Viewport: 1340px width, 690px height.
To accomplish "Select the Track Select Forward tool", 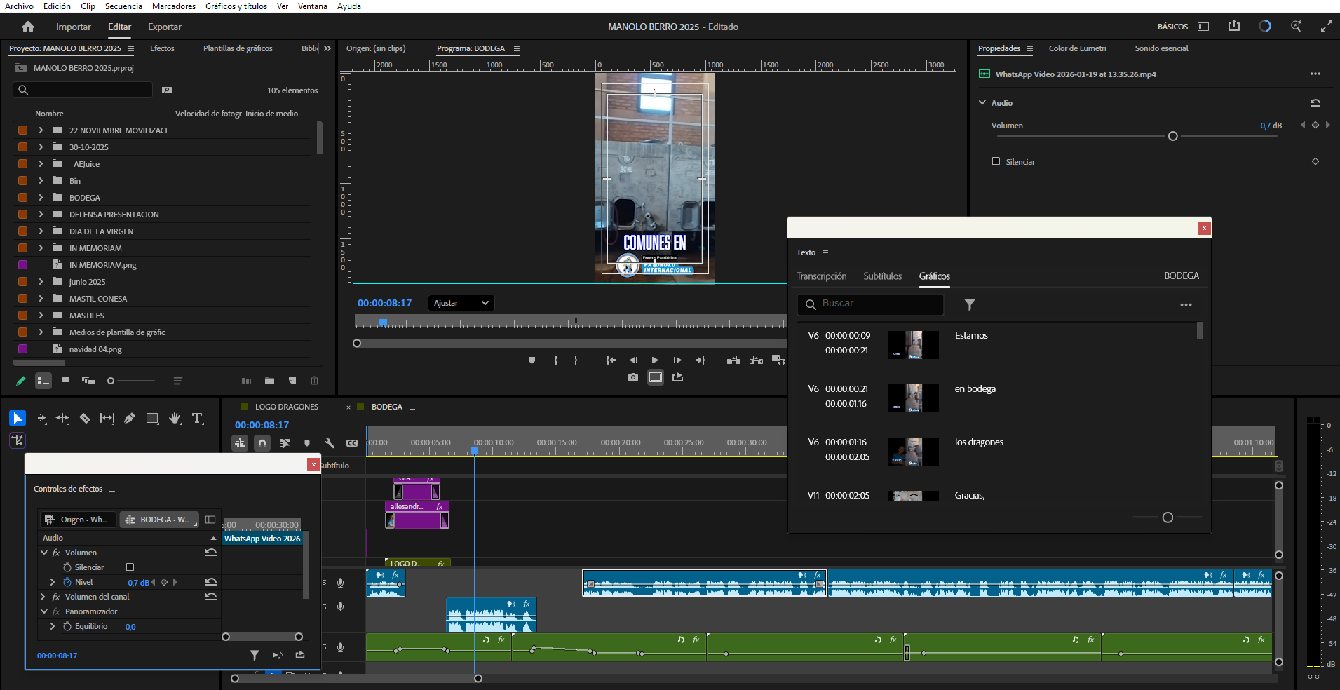I will [x=40, y=419].
